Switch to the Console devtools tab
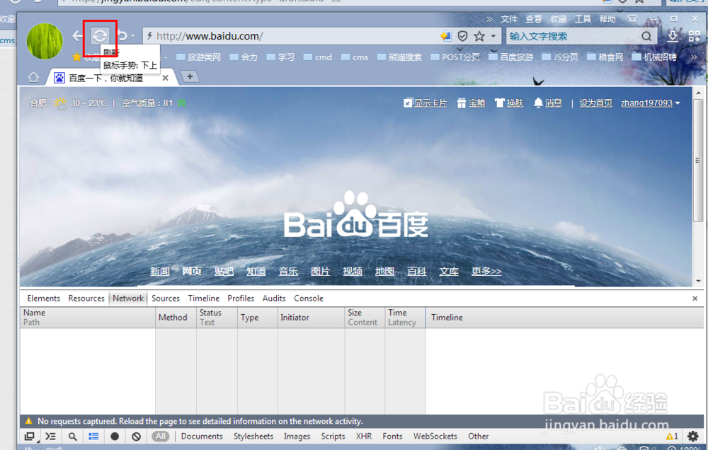Image resolution: width=708 pixels, height=450 pixels. (309, 299)
